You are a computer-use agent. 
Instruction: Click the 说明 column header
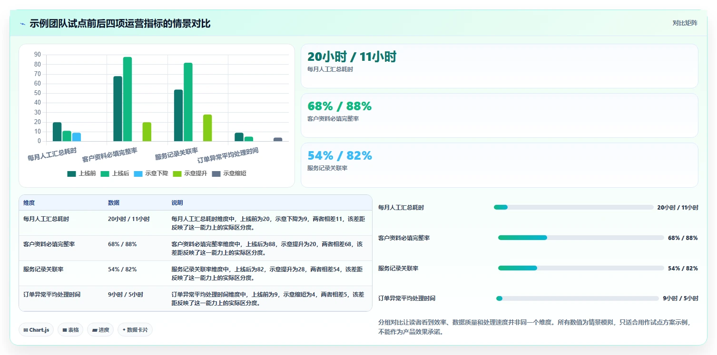[177, 203]
